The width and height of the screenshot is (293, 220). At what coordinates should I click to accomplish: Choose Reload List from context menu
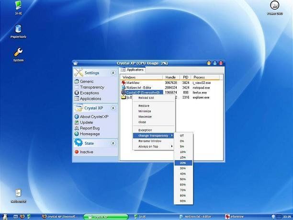pos(153,98)
